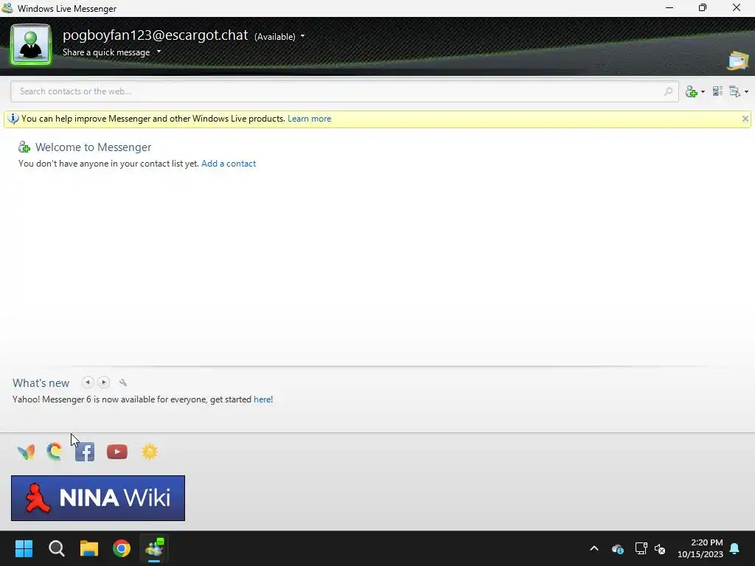Show previous What's new item

point(88,382)
